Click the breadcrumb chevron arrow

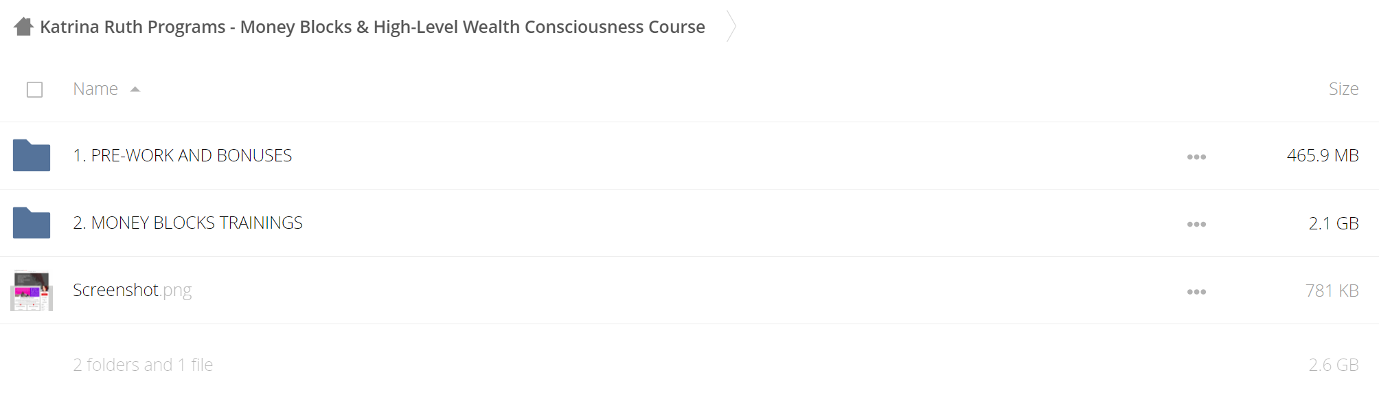tap(731, 26)
